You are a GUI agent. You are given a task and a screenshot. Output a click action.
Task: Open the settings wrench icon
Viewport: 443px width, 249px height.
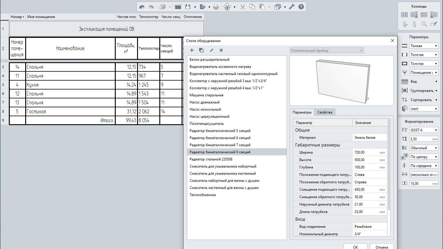pyautogui.click(x=292, y=7)
